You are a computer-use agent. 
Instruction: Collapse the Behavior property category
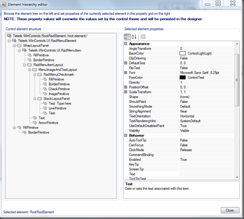pyautogui.click(x=126, y=135)
